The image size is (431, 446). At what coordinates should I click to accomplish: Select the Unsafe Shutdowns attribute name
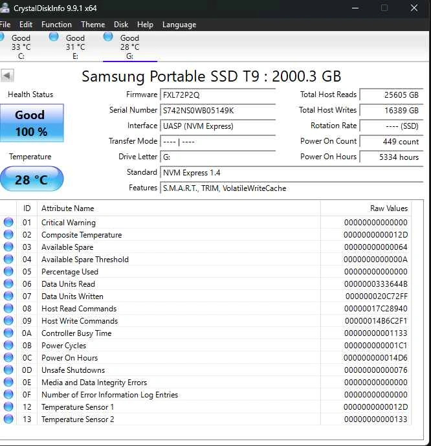73,370
